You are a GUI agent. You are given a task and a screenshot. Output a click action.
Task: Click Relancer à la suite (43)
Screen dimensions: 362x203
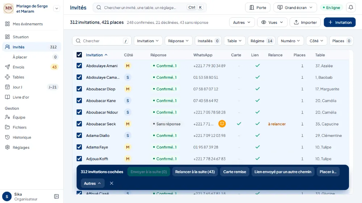pyautogui.click(x=195, y=172)
